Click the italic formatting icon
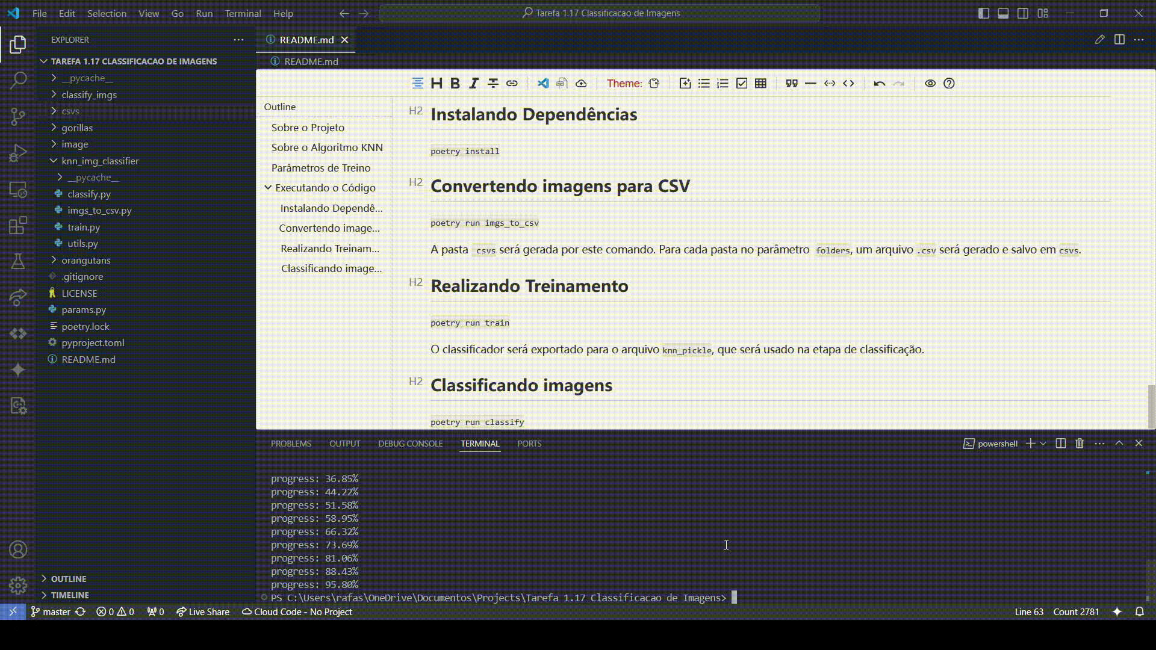This screenshot has height=650, width=1156. tap(474, 84)
